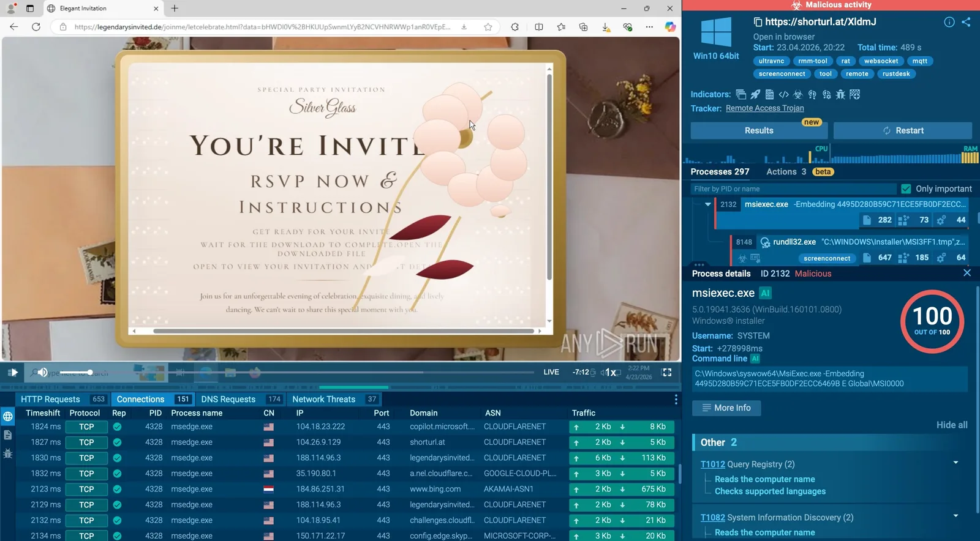Screen dimensions: 980x541
Task: Click Hide all in process details
Action: [x=952, y=425]
